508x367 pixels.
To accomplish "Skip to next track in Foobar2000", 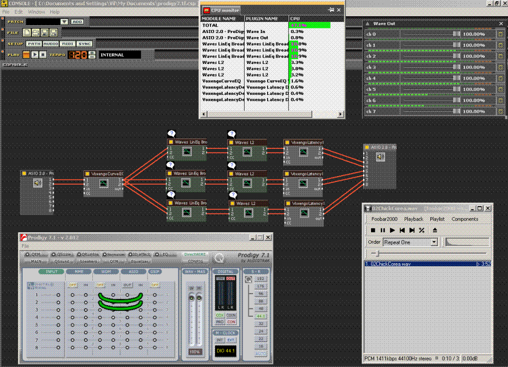I will (x=412, y=230).
